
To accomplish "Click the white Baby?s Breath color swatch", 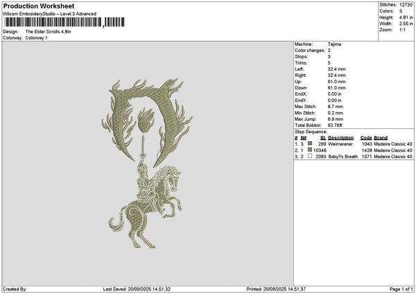I will pyautogui.click(x=310, y=156).
